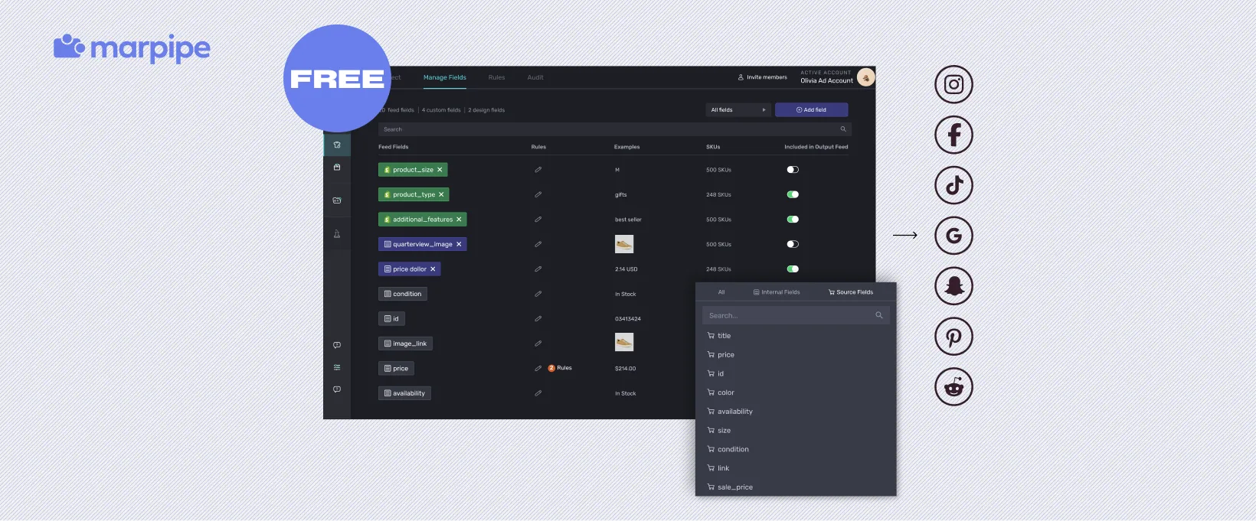Remove the price dollor field tag

point(433,269)
